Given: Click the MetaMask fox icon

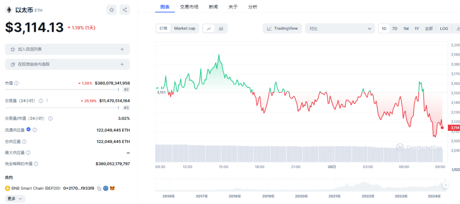Looking at the screenshot, I should tap(113, 188).
